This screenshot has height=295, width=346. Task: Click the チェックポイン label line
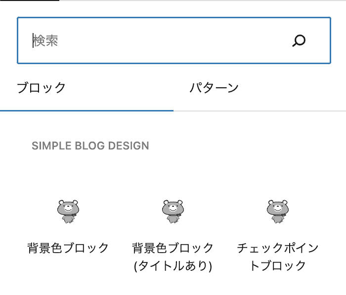[278, 248]
